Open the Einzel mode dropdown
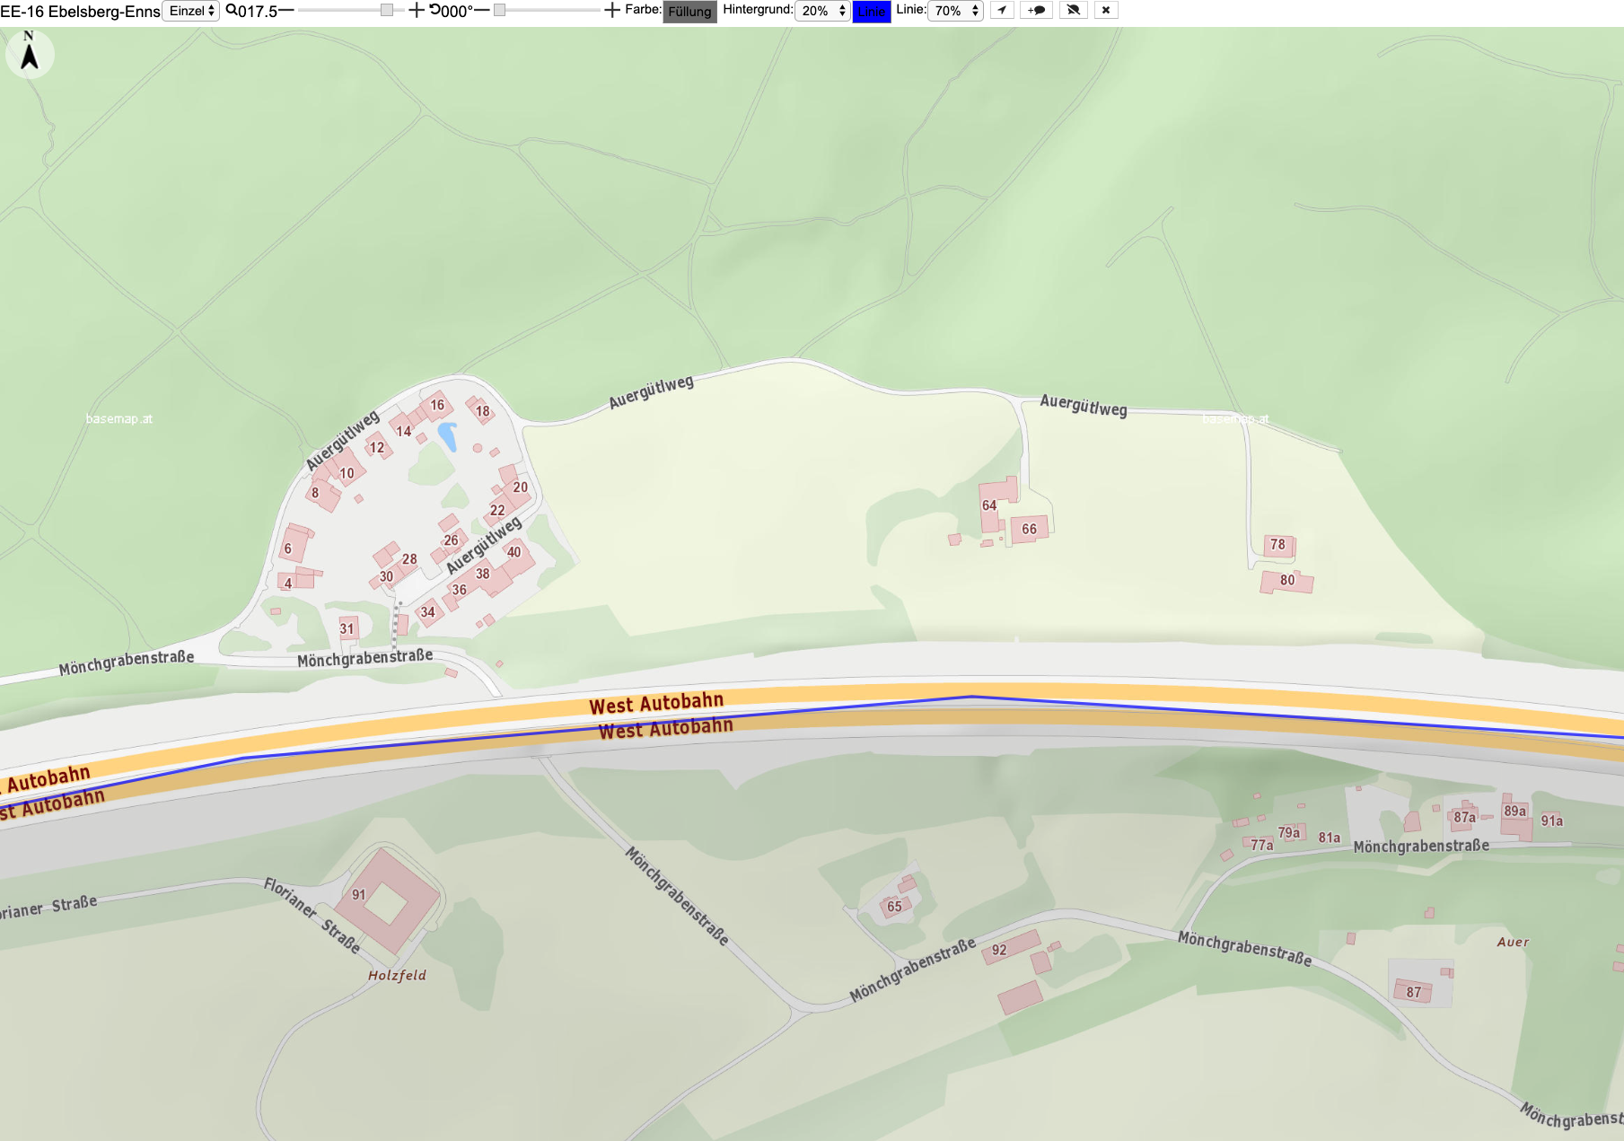The width and height of the screenshot is (1624, 1141). point(191,11)
